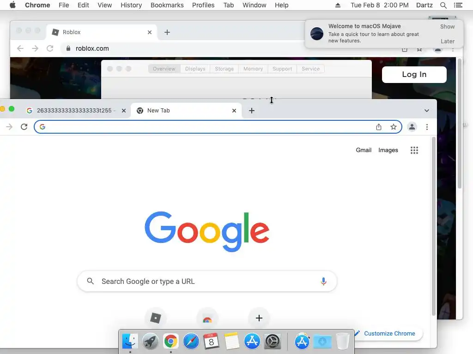Viewport: 473px width, 354px height.
Task: Reload the Roblox window page
Action: 50,48
